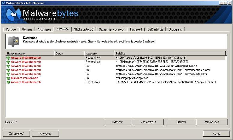Open the Kontrolor tab
The width and height of the screenshot is (233, 140).
click(12, 29)
